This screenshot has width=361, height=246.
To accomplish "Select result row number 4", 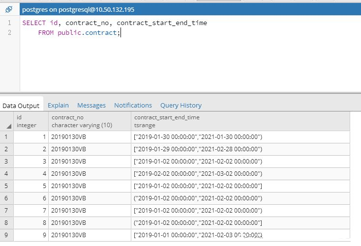I will pos(7,174).
